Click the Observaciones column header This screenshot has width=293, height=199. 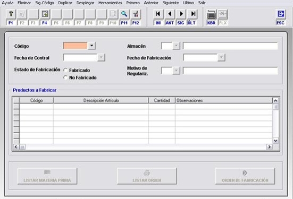224,100
